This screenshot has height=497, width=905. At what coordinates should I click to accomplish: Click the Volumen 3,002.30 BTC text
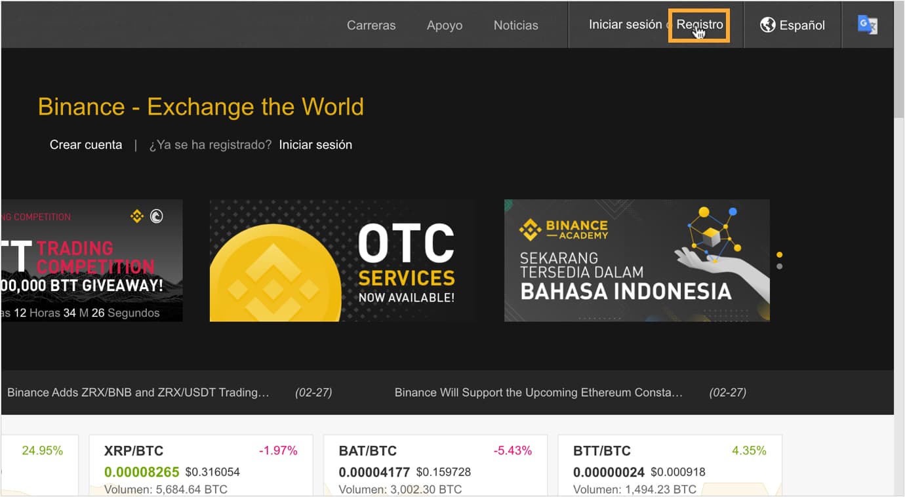coord(400,489)
